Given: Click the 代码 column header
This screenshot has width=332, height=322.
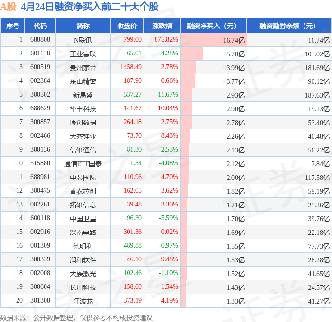Looking at the screenshot, I should (x=40, y=26).
